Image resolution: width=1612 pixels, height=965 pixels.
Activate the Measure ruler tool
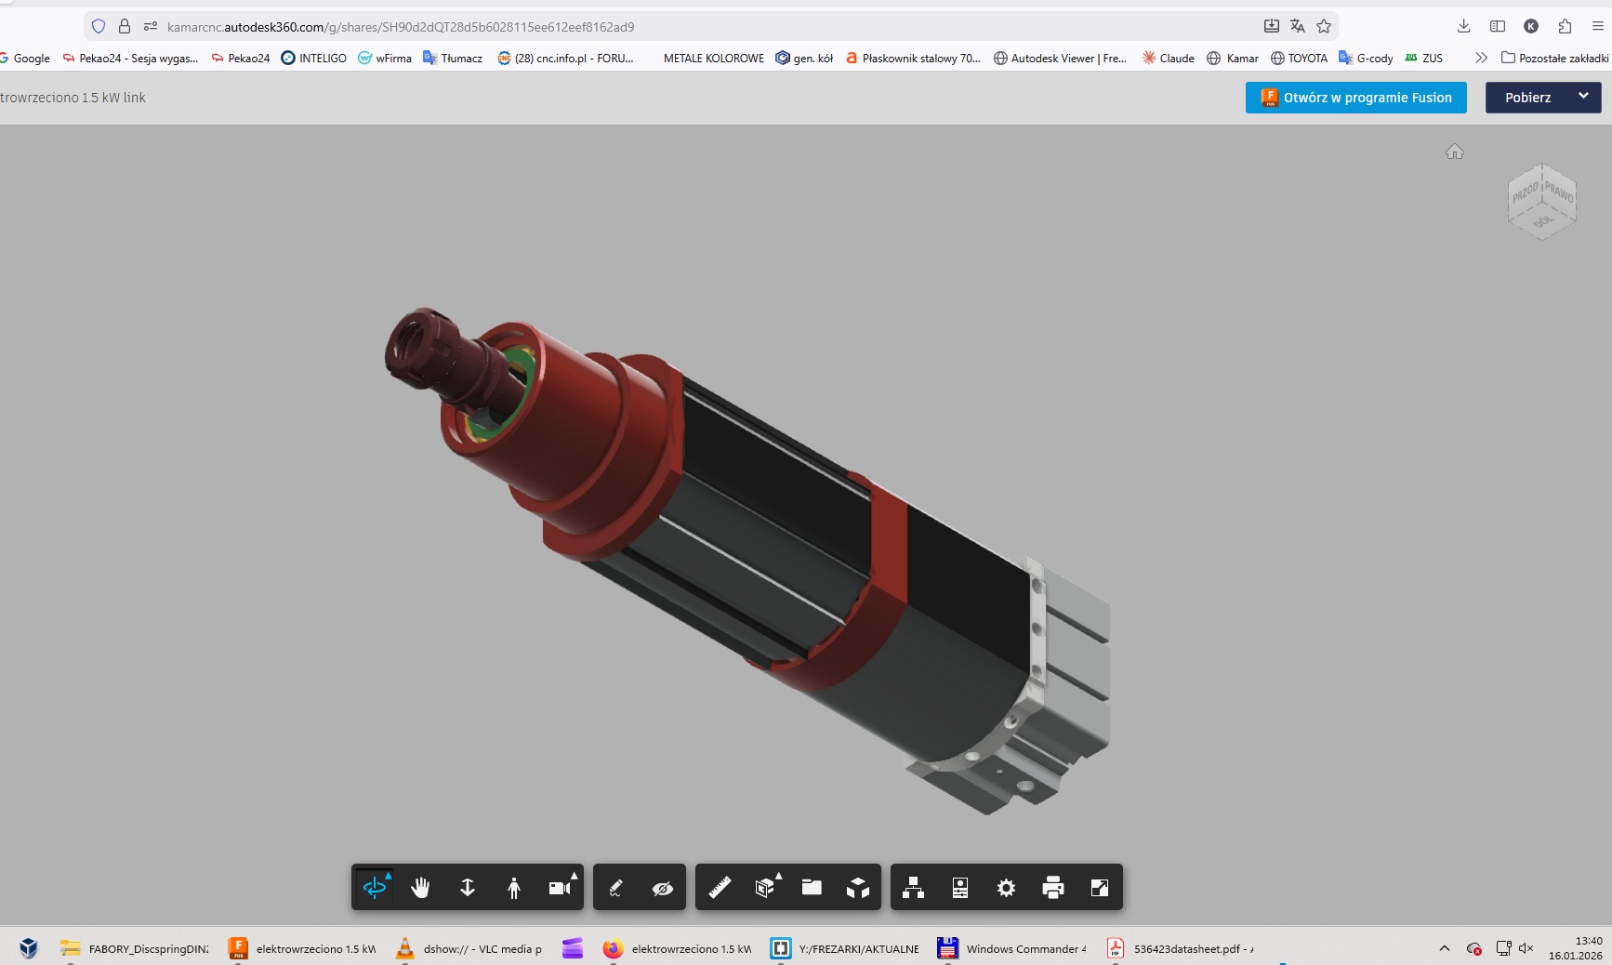tap(719, 888)
